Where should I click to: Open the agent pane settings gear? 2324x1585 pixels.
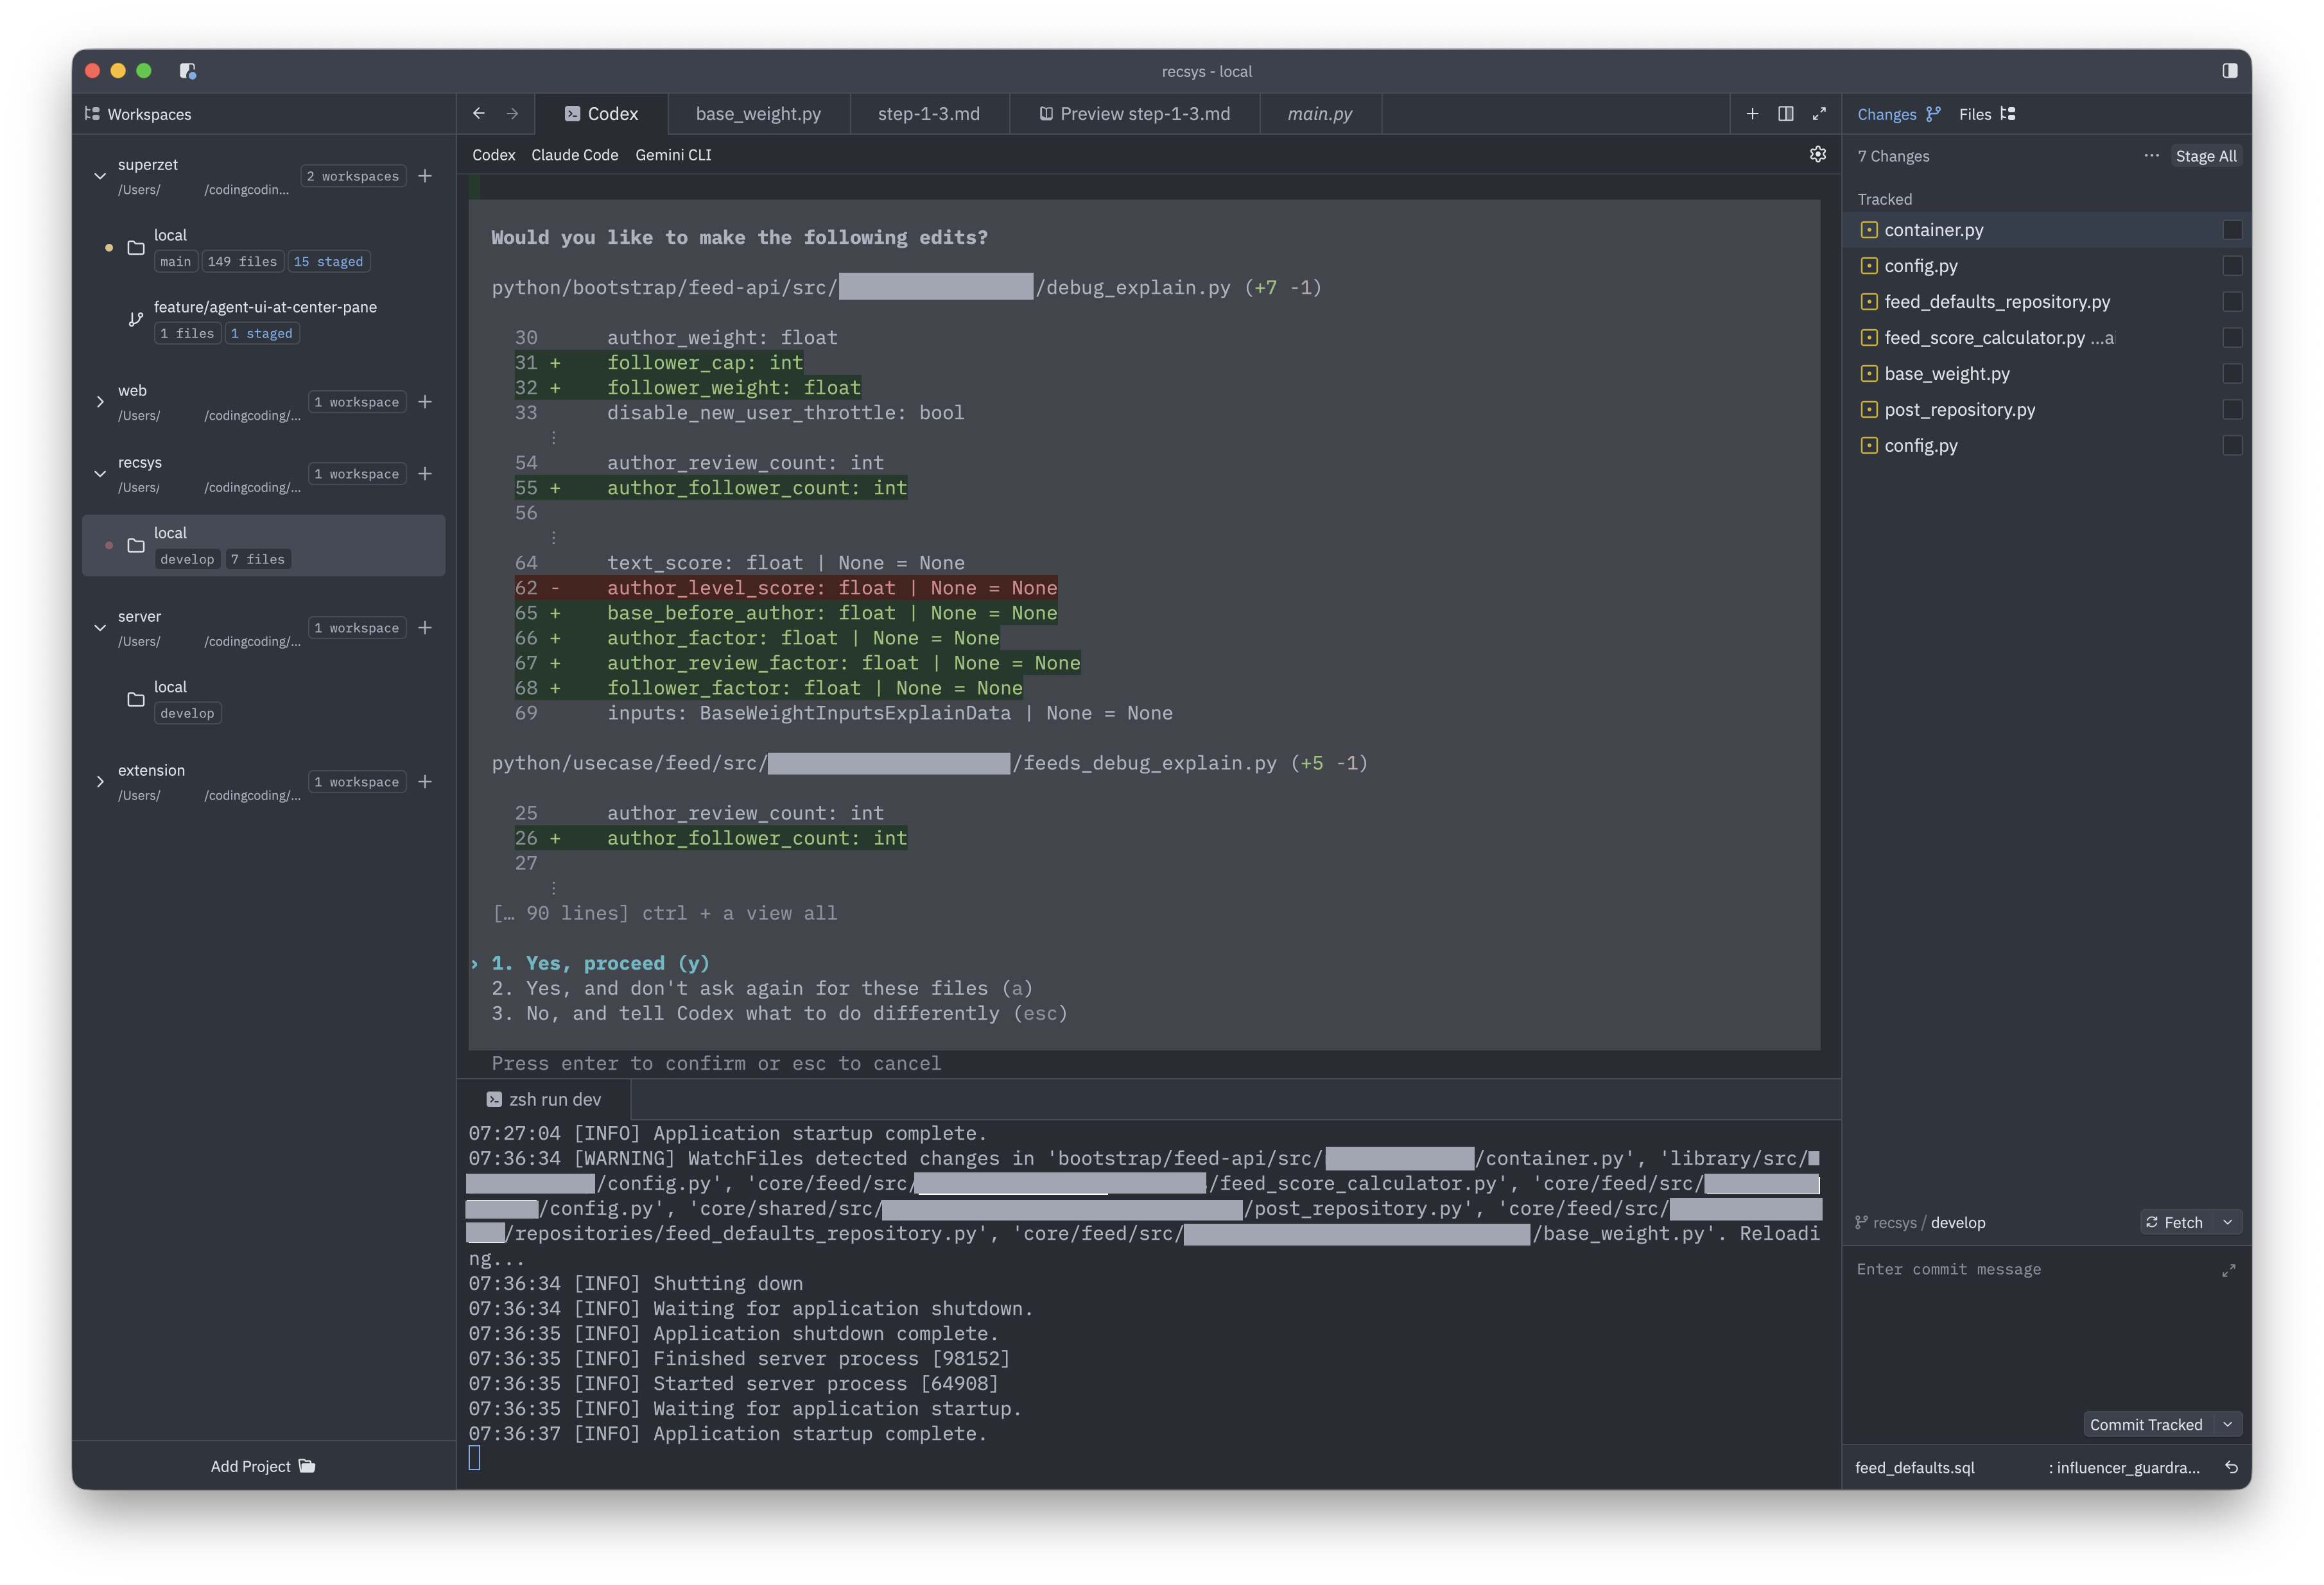[1817, 155]
